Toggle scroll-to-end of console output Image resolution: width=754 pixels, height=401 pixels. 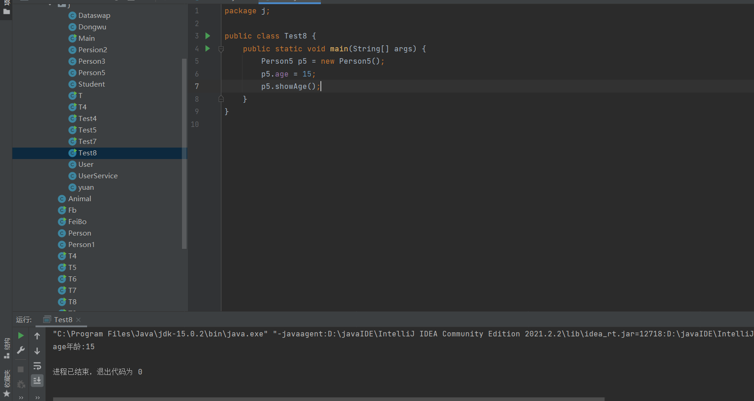coord(37,380)
